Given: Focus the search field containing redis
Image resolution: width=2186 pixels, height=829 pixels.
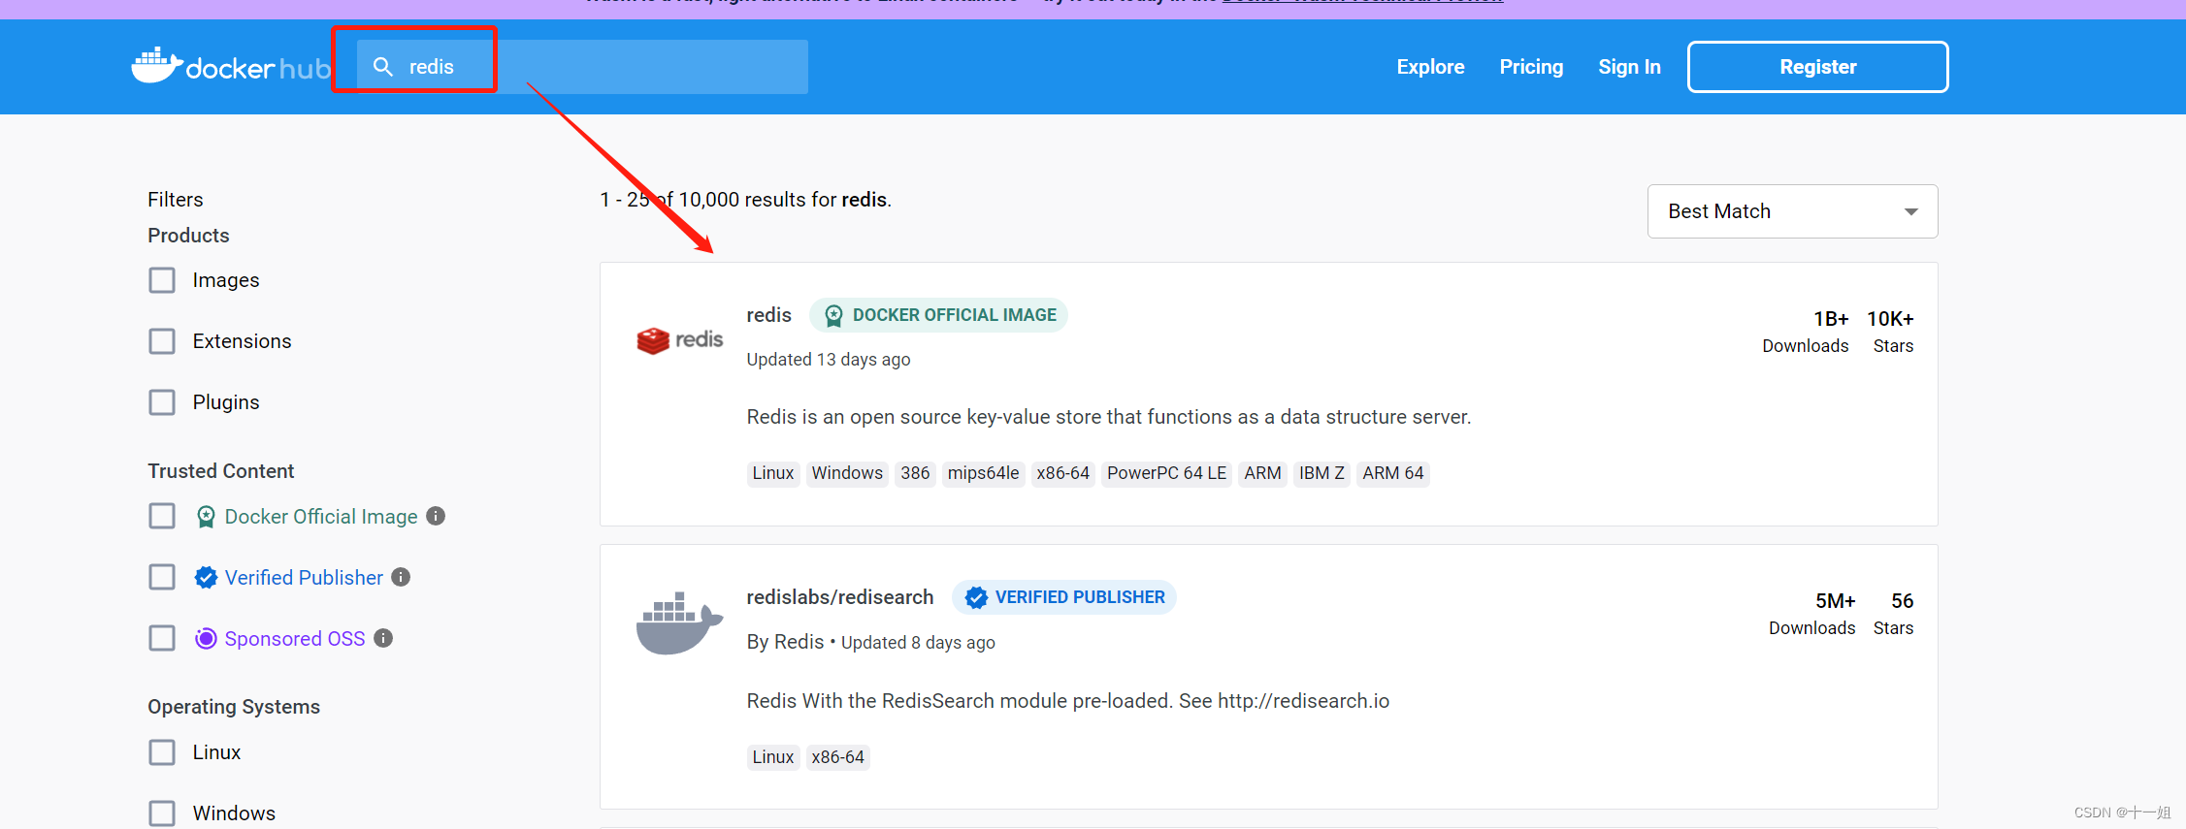Looking at the screenshot, I should tap(582, 67).
